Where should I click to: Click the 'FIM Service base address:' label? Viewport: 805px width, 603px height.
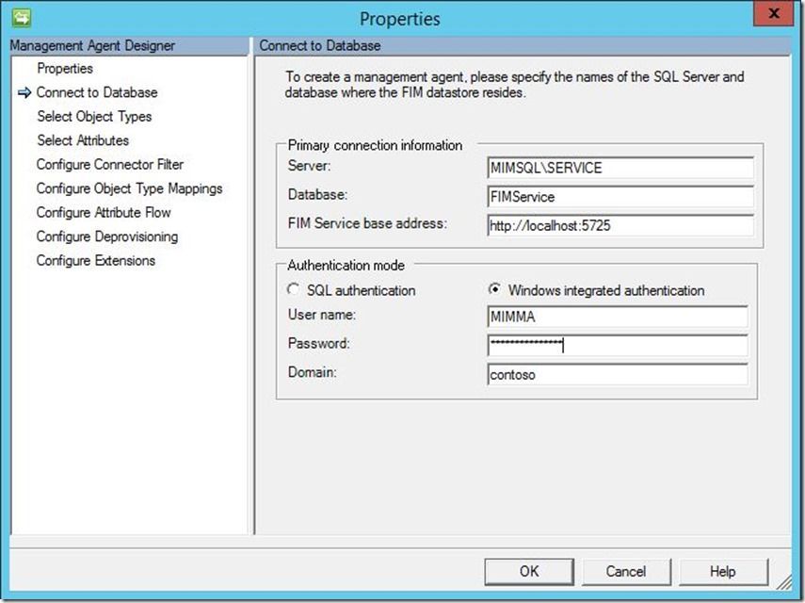367,223
